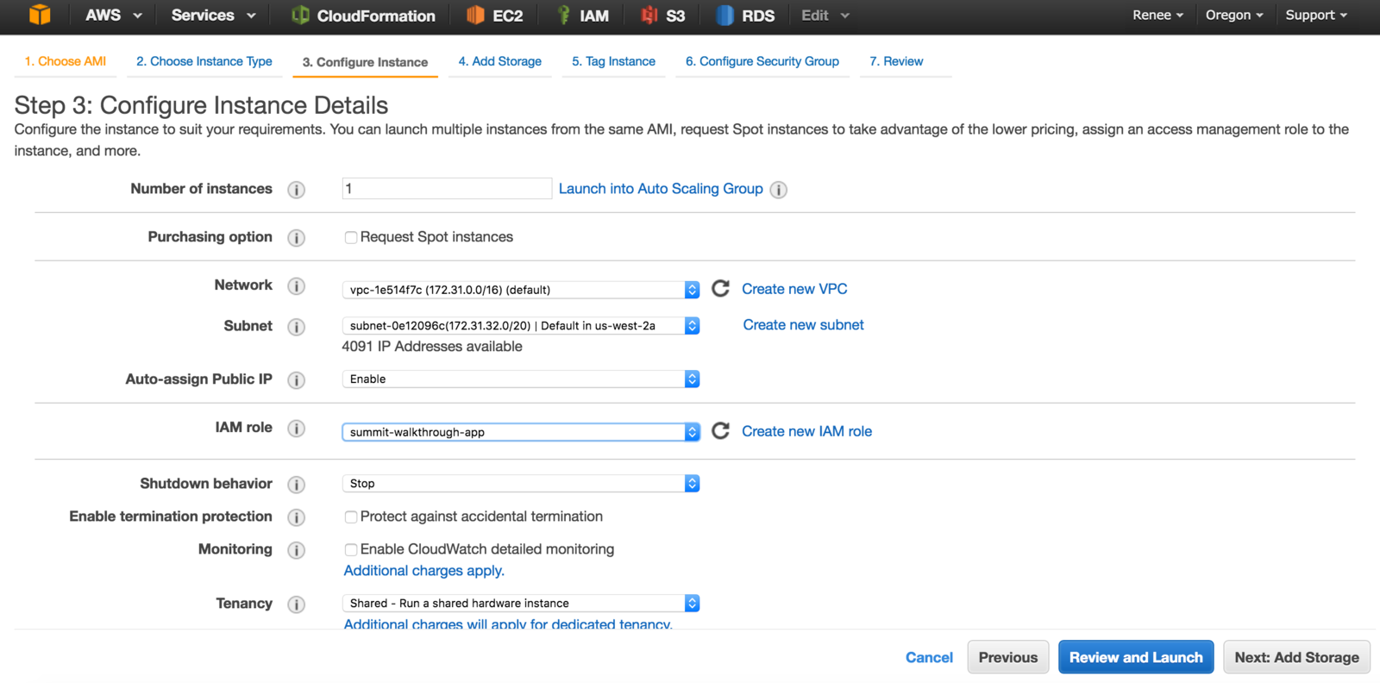This screenshot has height=683, width=1380.
Task: Go to 5. Tag Instance step
Action: 613,61
